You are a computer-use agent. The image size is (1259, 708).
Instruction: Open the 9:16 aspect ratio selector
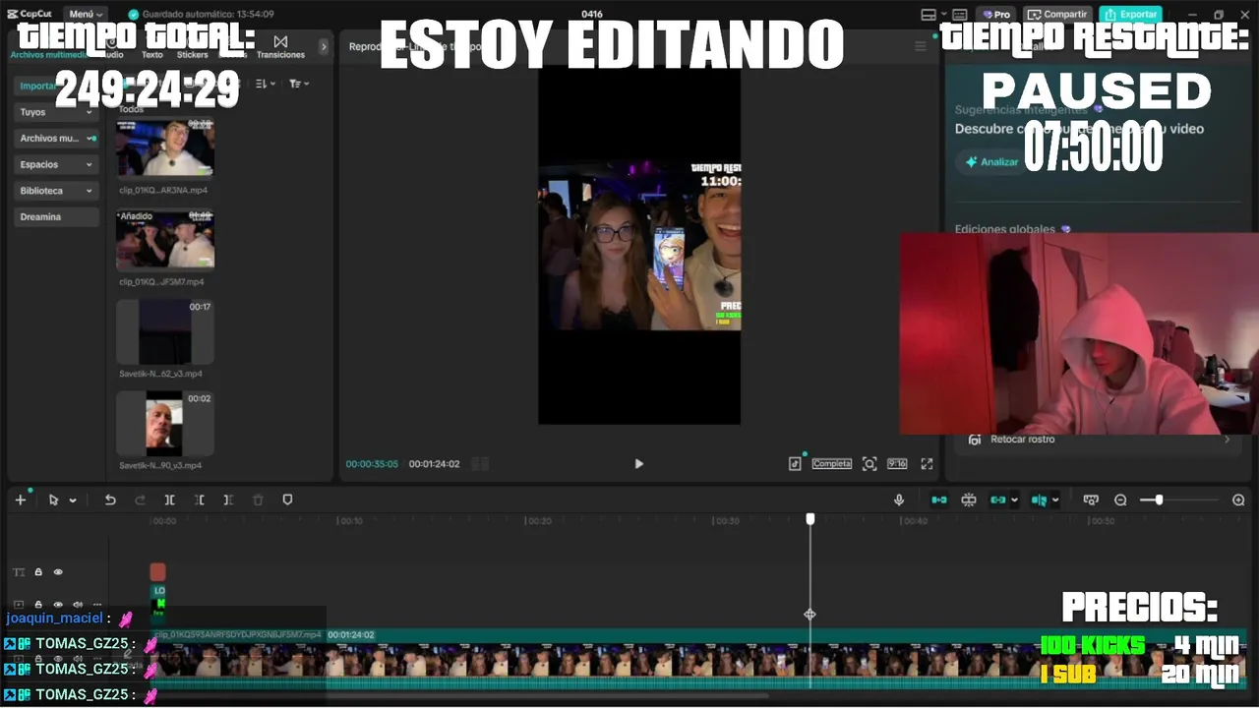[x=897, y=464]
